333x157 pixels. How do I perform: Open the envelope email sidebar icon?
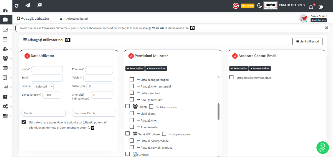pyautogui.click(x=5, y=30)
